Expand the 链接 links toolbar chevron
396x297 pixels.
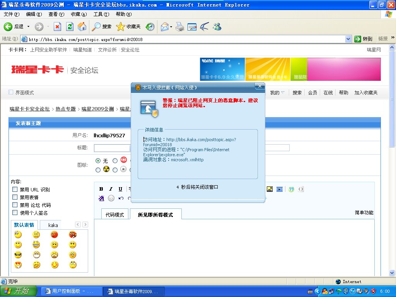pos(393,38)
